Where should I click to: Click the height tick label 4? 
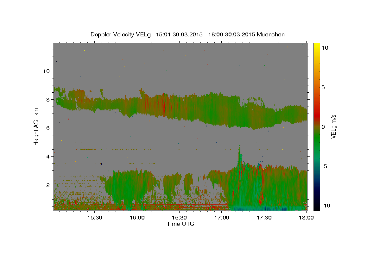click(48, 157)
